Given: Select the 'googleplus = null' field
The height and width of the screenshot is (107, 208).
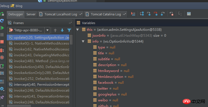Looking at the screenshot, I should click(110, 94).
